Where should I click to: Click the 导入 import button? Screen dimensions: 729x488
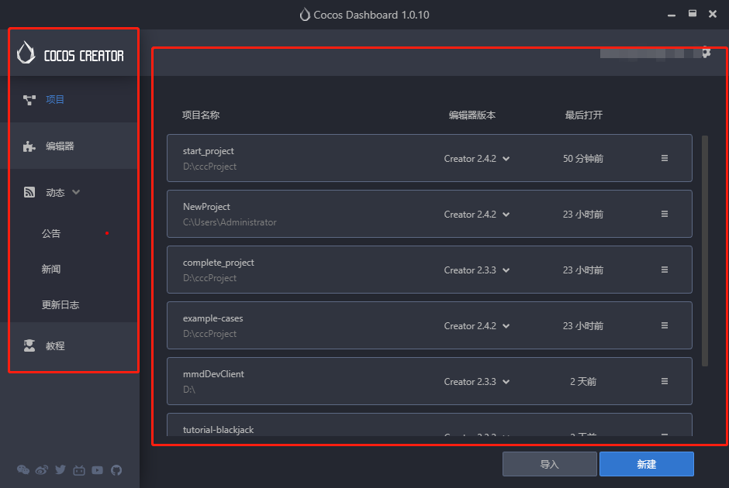tap(550, 464)
